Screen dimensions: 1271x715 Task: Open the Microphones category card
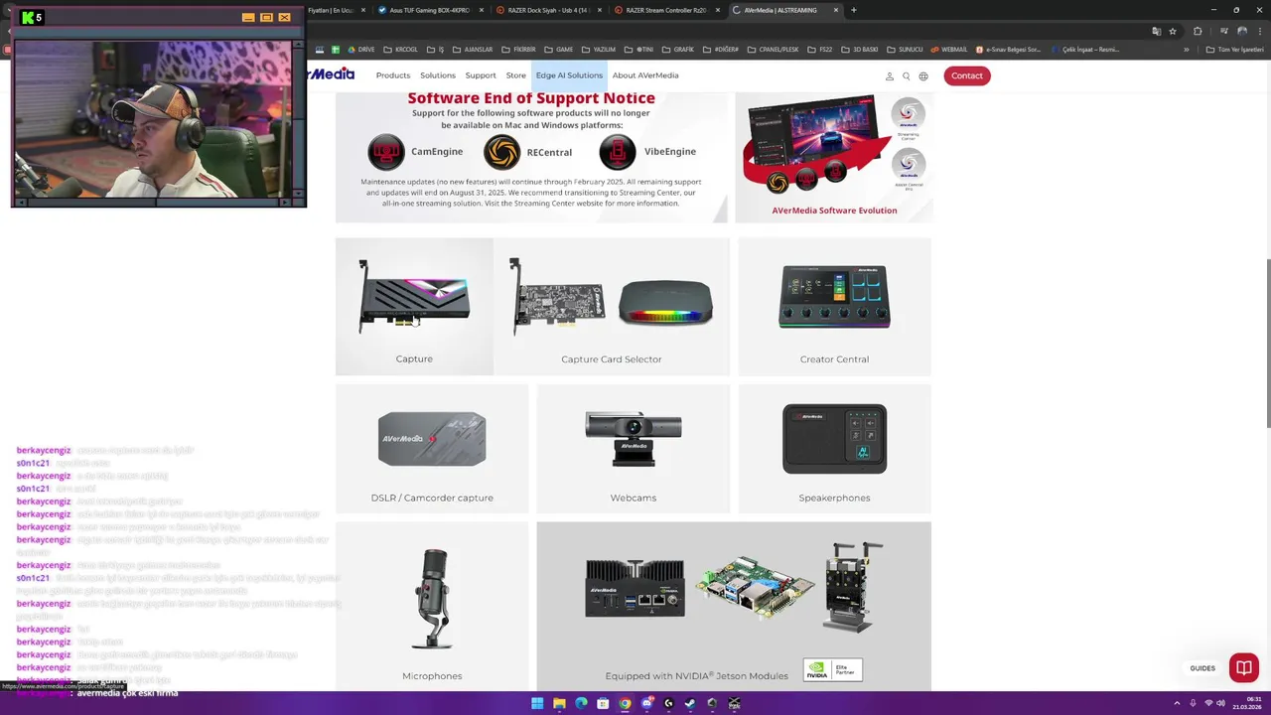432,607
